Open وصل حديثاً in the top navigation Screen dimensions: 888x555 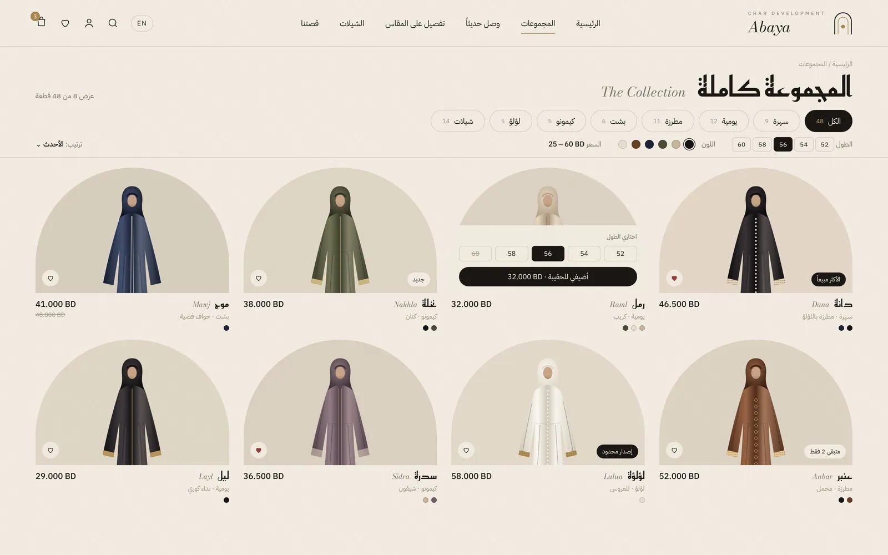(x=483, y=23)
